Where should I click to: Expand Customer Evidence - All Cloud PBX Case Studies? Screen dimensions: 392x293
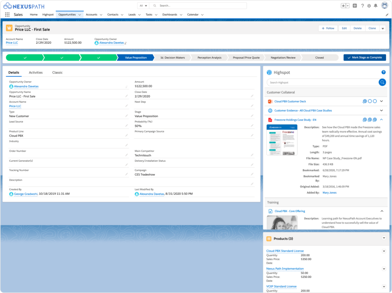(x=382, y=111)
